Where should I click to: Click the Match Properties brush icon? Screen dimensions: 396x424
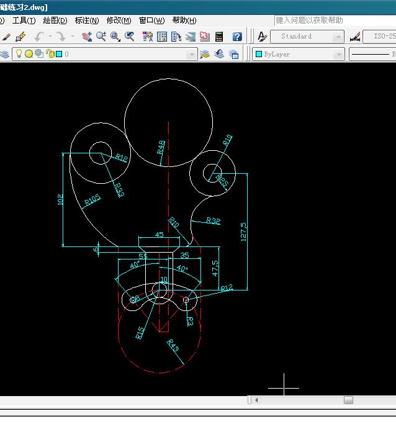6,37
